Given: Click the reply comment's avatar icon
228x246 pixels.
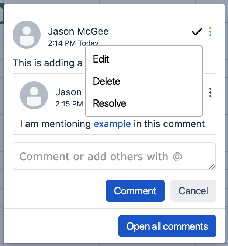Looking at the screenshot, I should coord(34,95).
